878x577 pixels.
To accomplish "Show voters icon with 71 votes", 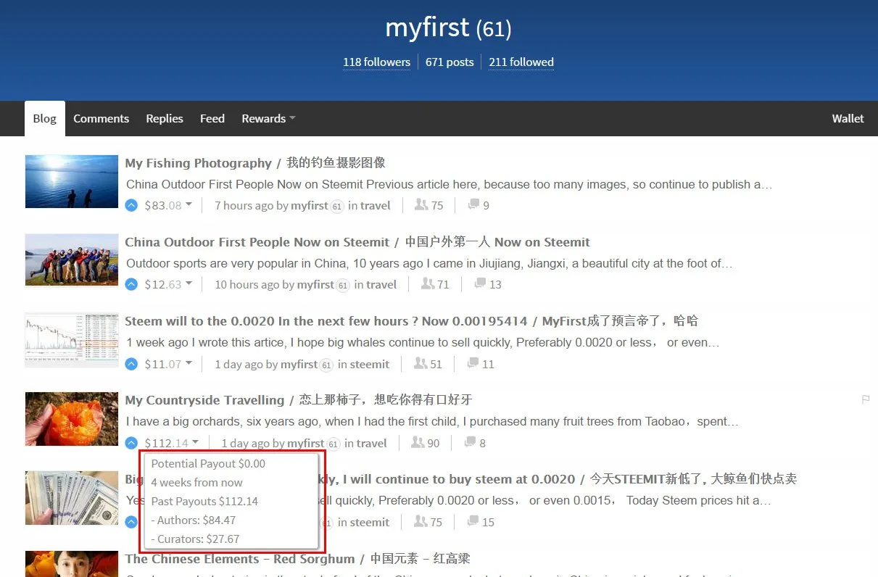I will pyautogui.click(x=428, y=284).
